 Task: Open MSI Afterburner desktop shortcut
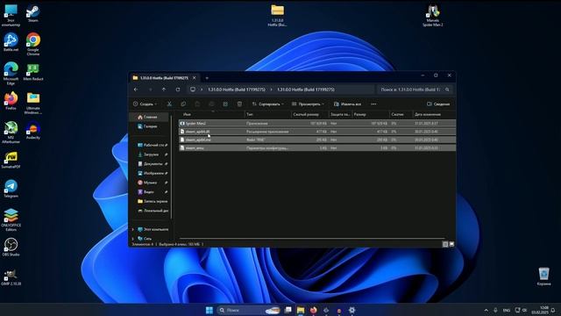tap(11, 133)
